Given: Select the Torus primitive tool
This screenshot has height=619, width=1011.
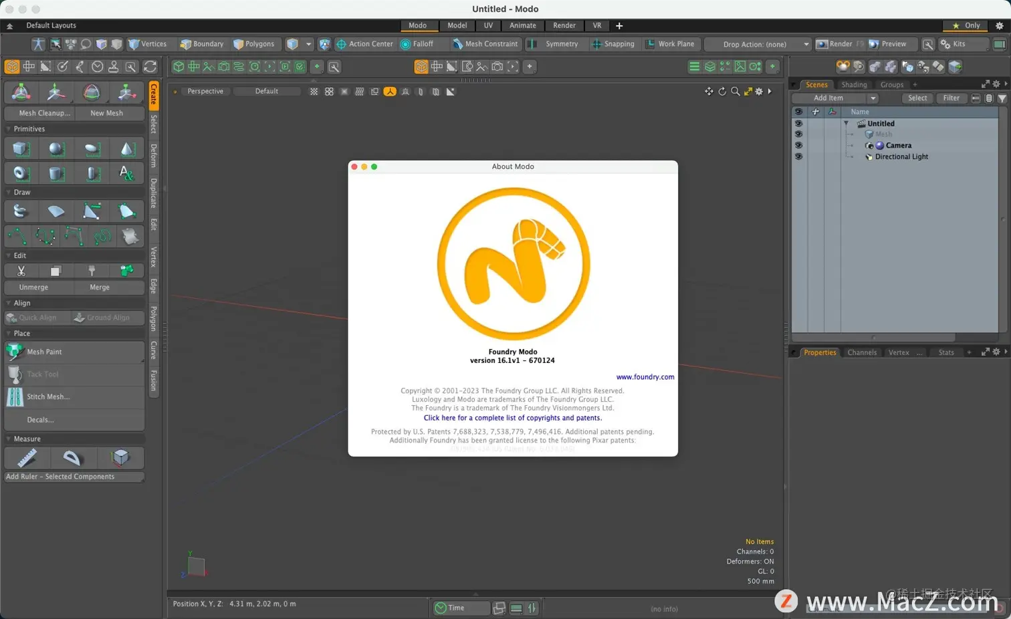Looking at the screenshot, I should (21, 173).
